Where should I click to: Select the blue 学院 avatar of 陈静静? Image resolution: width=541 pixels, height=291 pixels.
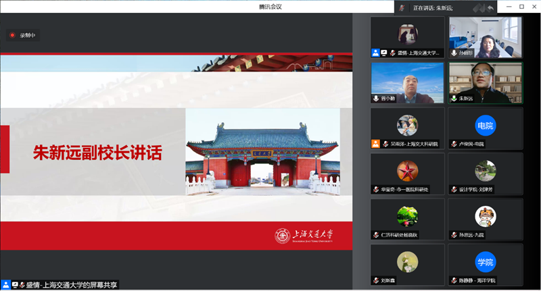point(485,262)
